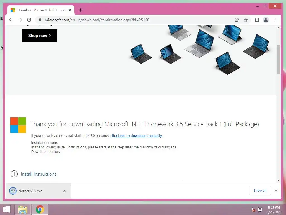Click the thank you for downloading heading
The image size is (286, 215).
coord(144,124)
